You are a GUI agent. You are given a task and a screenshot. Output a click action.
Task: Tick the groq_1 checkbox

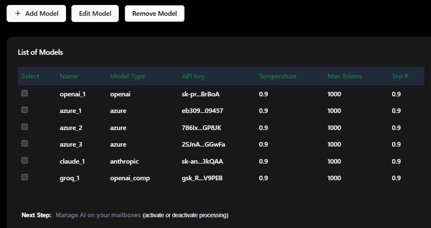tap(25, 177)
